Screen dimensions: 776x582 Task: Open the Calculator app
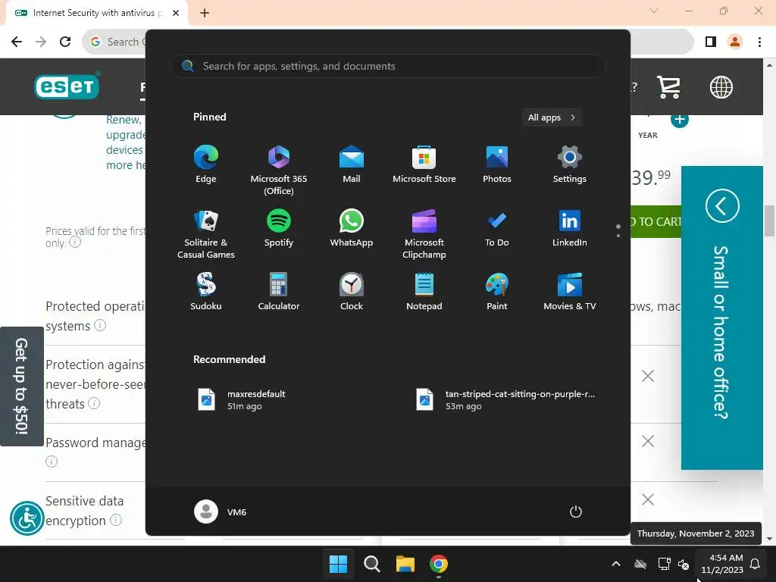coord(279,292)
